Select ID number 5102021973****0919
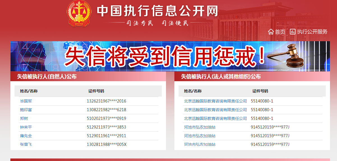Image resolution: width=337 pixels, height=161 pixels. coord(107,118)
